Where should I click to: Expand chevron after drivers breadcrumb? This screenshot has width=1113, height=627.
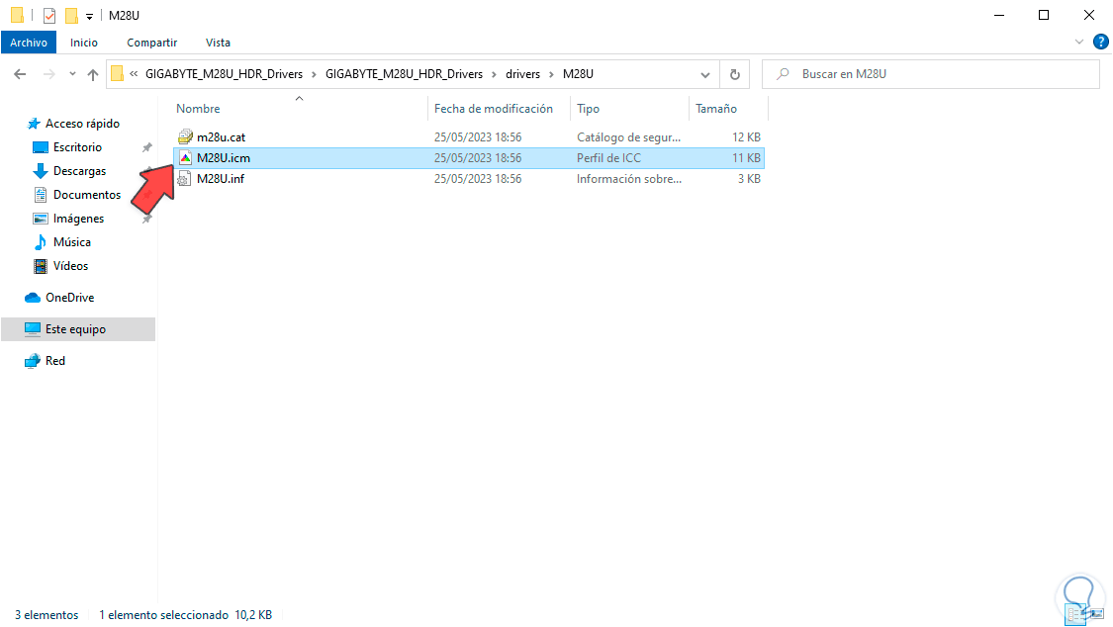coord(551,74)
